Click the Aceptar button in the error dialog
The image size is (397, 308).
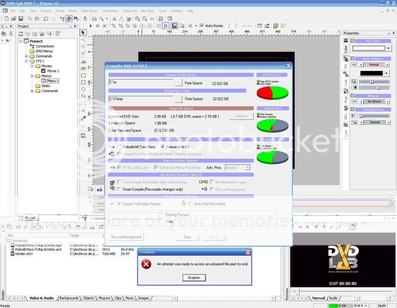pyautogui.click(x=194, y=278)
